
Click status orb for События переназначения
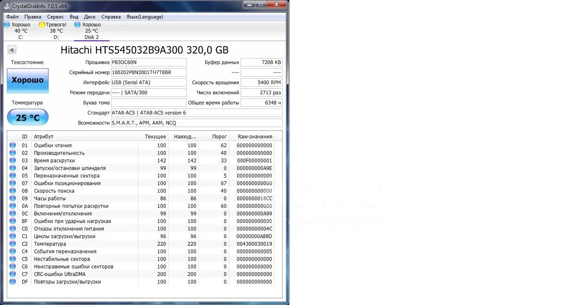click(13, 251)
